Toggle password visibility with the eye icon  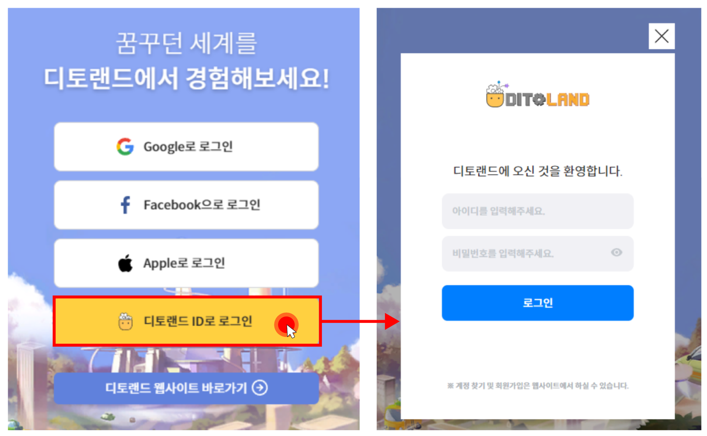tap(616, 253)
